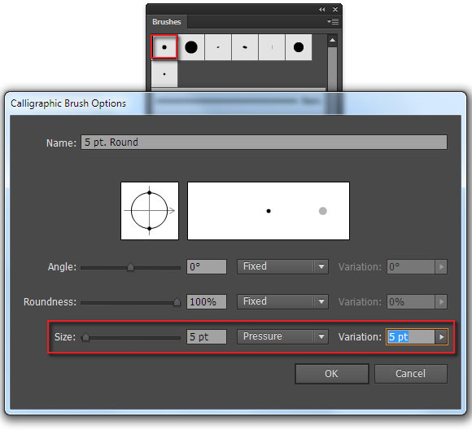Image resolution: width=472 pixels, height=430 pixels.
Task: Click the Size 5 pt value field
Action: tap(207, 336)
